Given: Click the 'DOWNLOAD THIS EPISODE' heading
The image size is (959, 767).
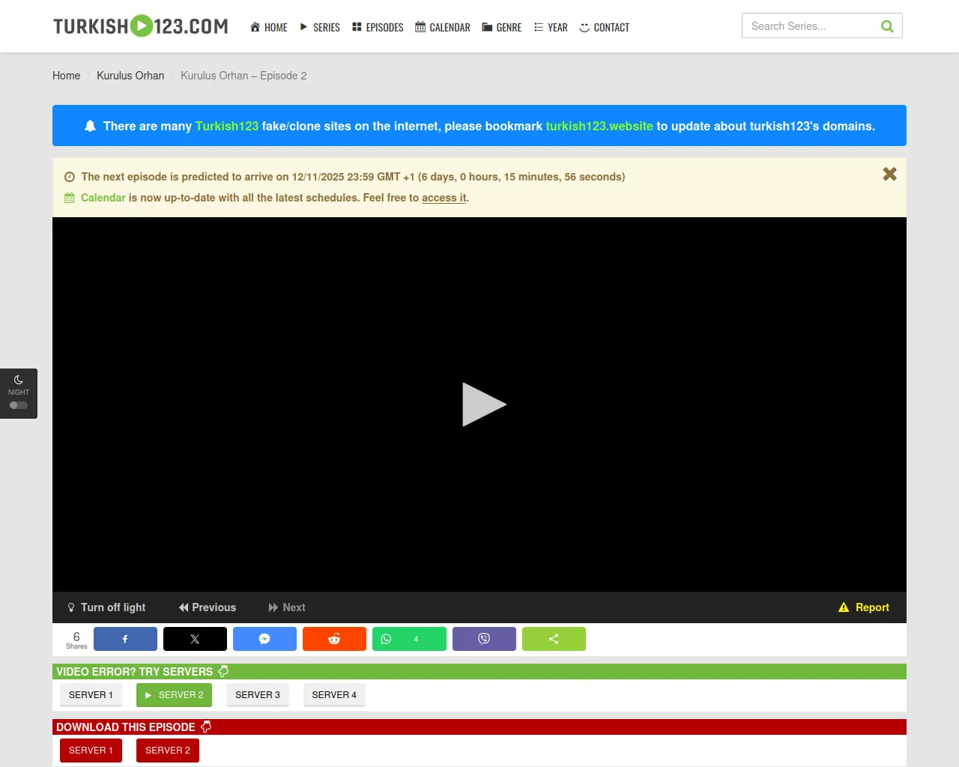Looking at the screenshot, I should click(126, 727).
